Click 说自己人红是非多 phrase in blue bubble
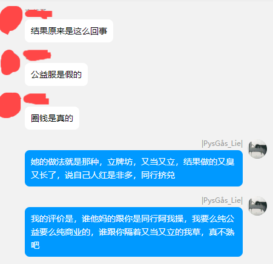This screenshot has width=273, height=264. (99, 175)
